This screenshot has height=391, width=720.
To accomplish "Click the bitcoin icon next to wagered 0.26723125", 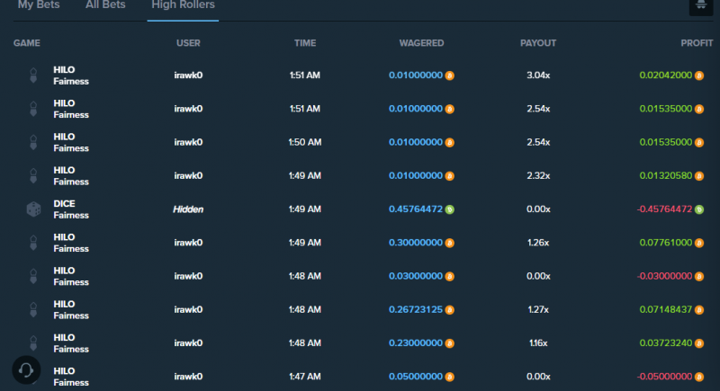I will [x=449, y=310].
